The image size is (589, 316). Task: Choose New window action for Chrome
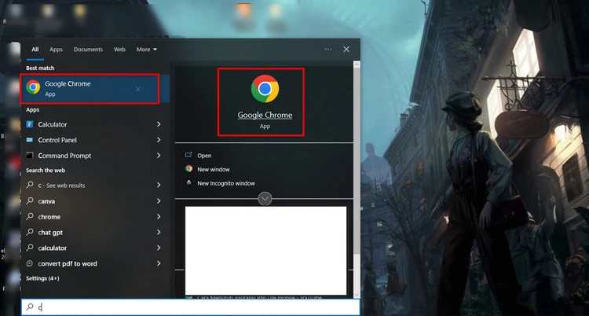[x=214, y=169]
